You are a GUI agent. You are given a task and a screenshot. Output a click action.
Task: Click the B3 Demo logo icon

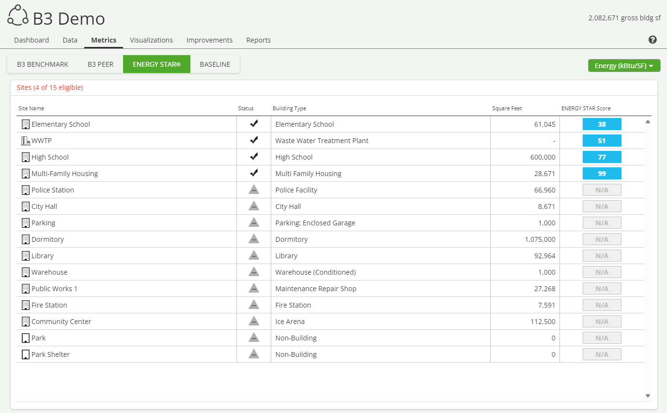click(x=17, y=15)
